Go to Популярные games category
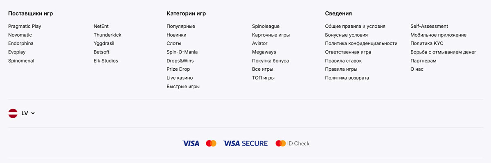Screen dimensions: 491x163 tap(181, 26)
